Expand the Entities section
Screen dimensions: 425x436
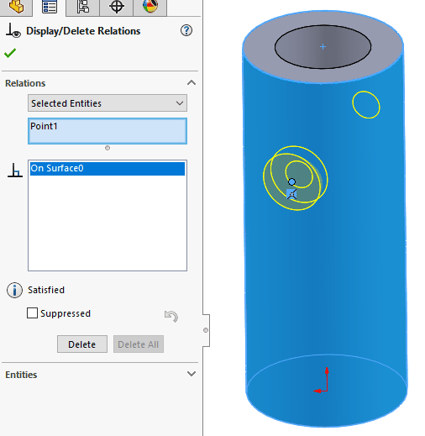pyautogui.click(x=192, y=374)
